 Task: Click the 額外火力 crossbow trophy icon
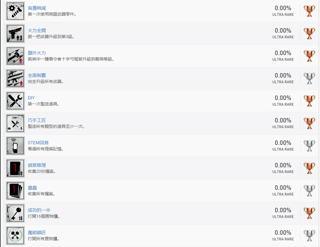tap(15, 56)
